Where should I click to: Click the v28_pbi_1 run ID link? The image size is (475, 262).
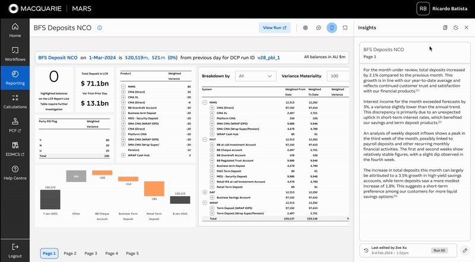tap(269, 58)
